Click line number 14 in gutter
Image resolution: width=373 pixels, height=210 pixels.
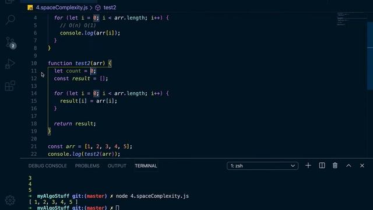(x=34, y=93)
